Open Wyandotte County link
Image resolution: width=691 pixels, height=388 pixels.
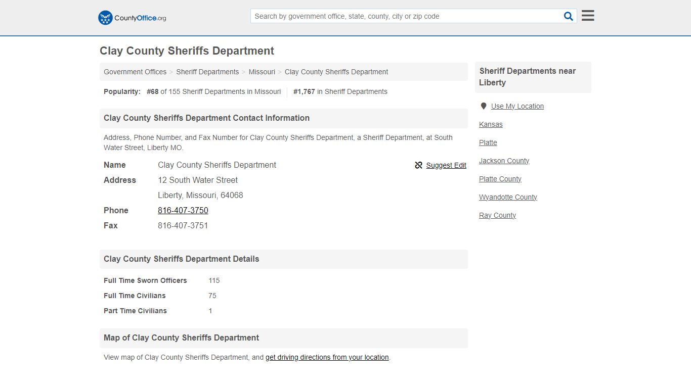(x=508, y=197)
